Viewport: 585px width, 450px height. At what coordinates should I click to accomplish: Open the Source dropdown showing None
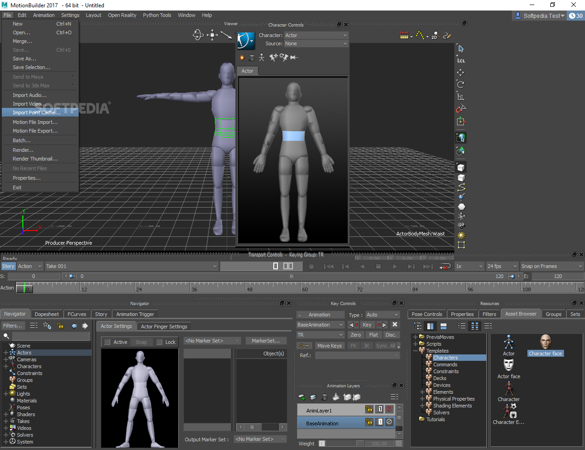(x=316, y=43)
